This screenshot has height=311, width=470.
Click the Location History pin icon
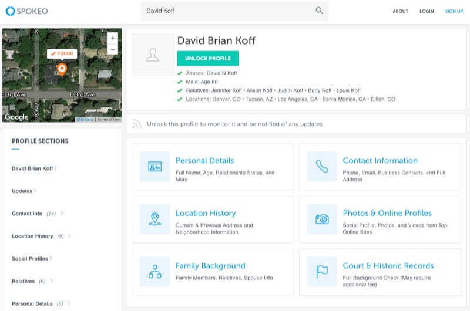[x=155, y=219]
